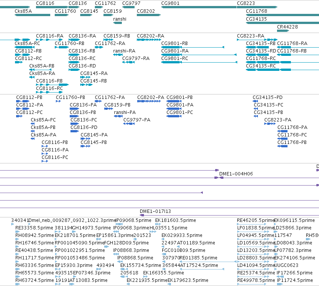Select the CG8116-RA transcript label
Image resolution: width=319 pixels, height=286 pixels.
pyautogui.click(x=49, y=36)
